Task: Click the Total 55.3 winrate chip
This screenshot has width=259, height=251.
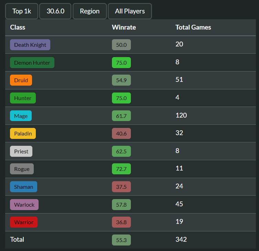Action: [x=121, y=240]
